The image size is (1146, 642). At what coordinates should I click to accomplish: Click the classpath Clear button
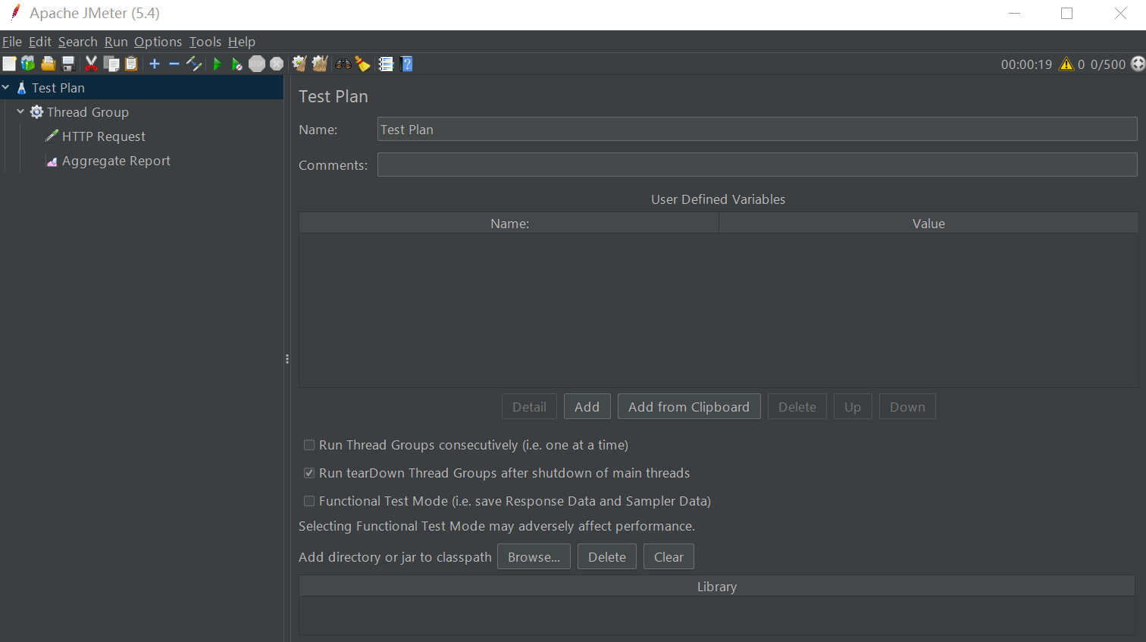pyautogui.click(x=668, y=556)
